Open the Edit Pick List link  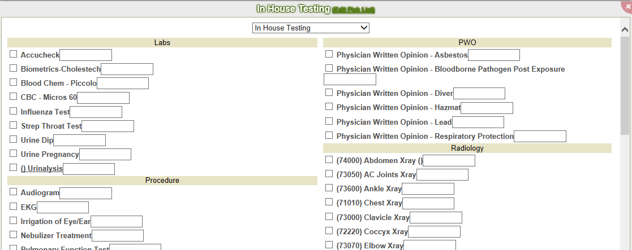(353, 10)
